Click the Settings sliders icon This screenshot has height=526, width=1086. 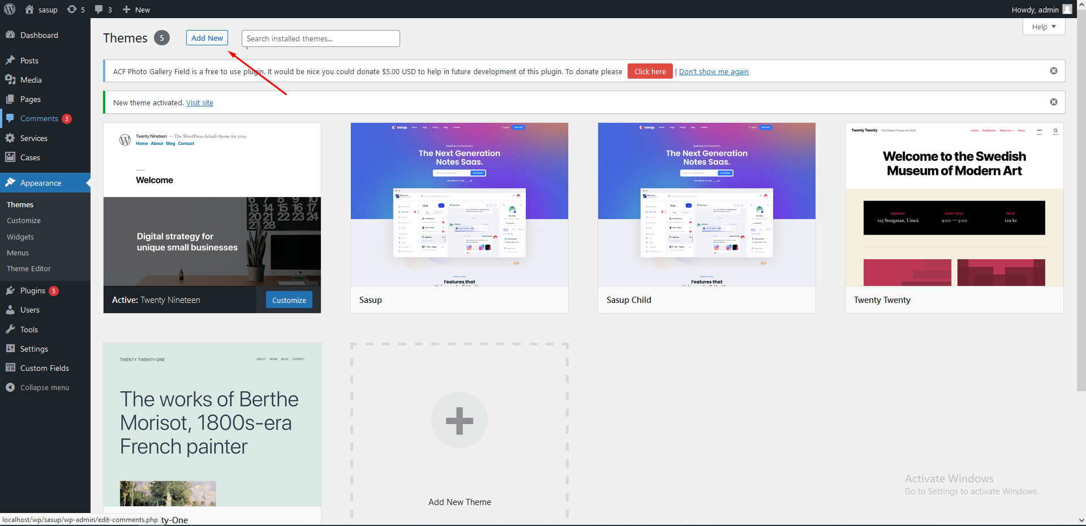[10, 348]
